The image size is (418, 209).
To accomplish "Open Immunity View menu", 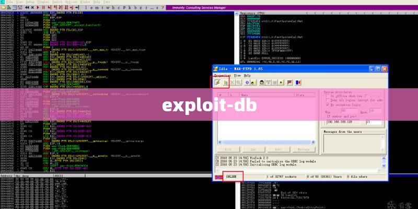I will [x=19, y=2].
